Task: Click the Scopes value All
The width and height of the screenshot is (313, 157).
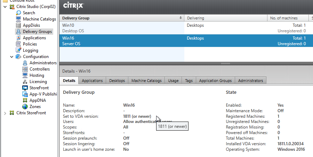Action: click(x=126, y=127)
